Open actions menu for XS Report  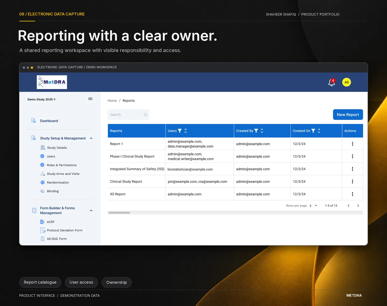tap(352, 194)
